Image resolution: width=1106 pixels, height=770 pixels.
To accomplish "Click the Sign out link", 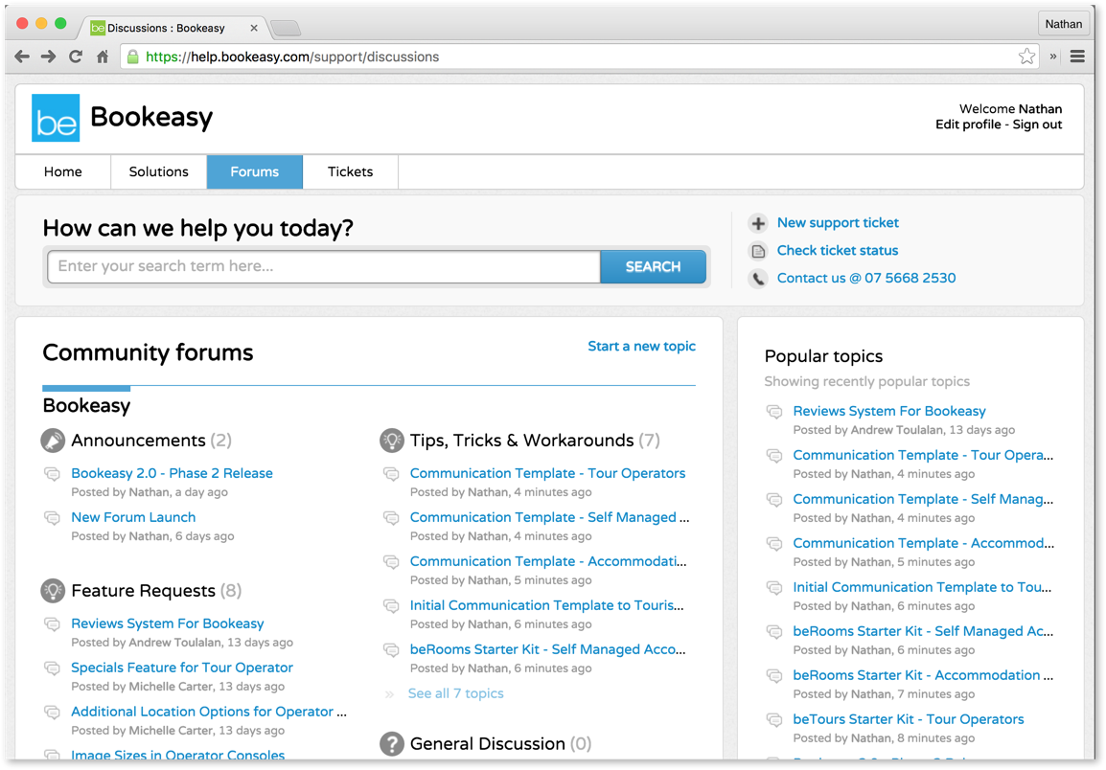I will tap(1037, 125).
